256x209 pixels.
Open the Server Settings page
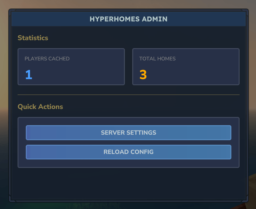coord(128,133)
